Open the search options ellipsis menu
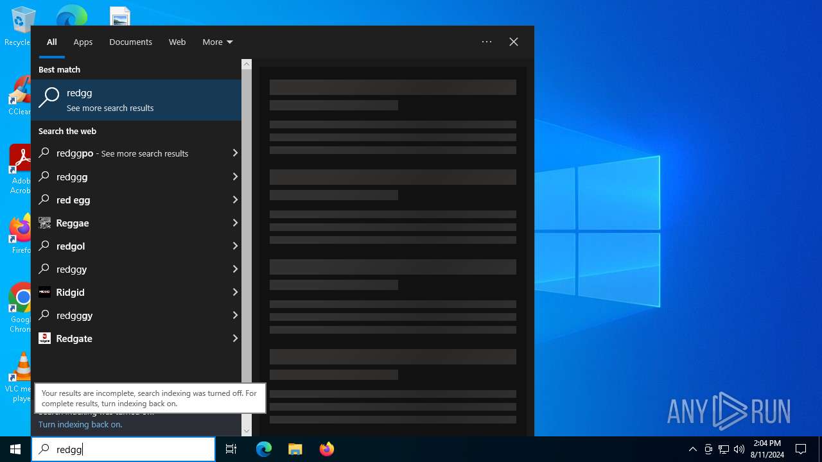The height and width of the screenshot is (462, 822). [x=487, y=42]
